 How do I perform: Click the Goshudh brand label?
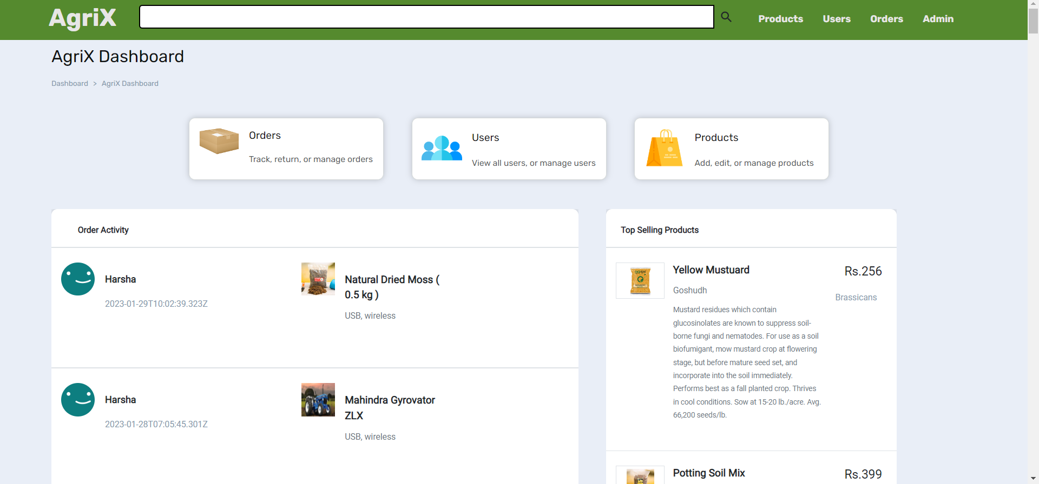click(690, 291)
